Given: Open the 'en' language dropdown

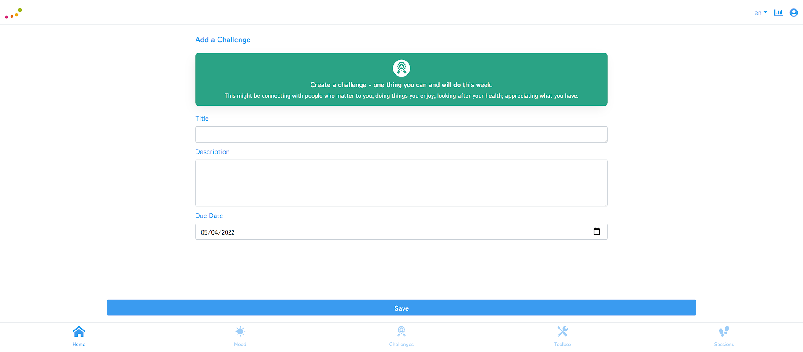Looking at the screenshot, I should (x=761, y=13).
